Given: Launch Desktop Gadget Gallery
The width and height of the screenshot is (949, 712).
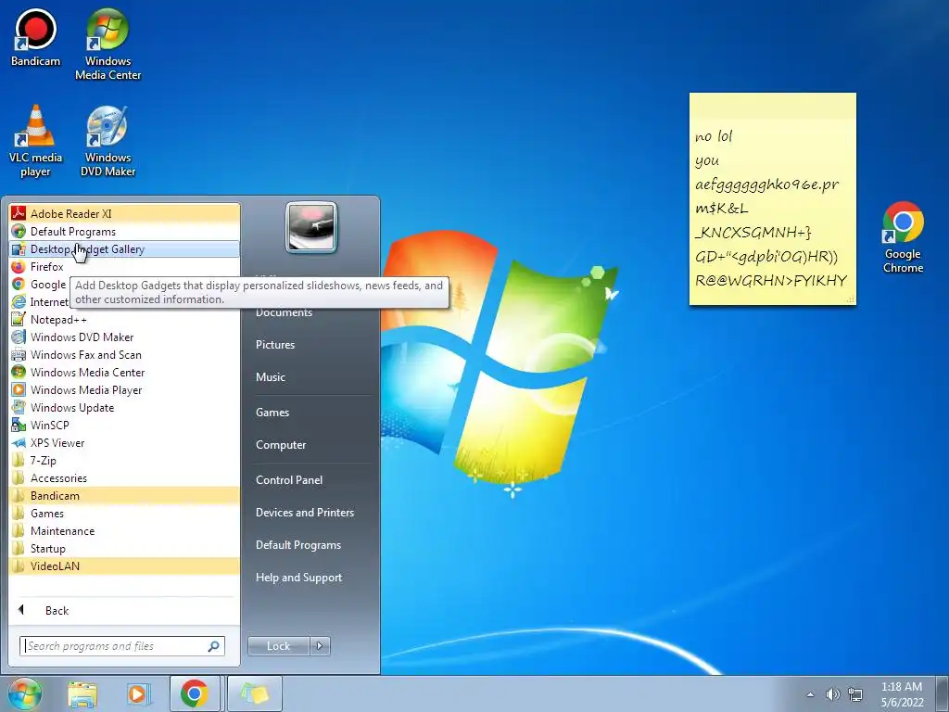Looking at the screenshot, I should point(124,248).
